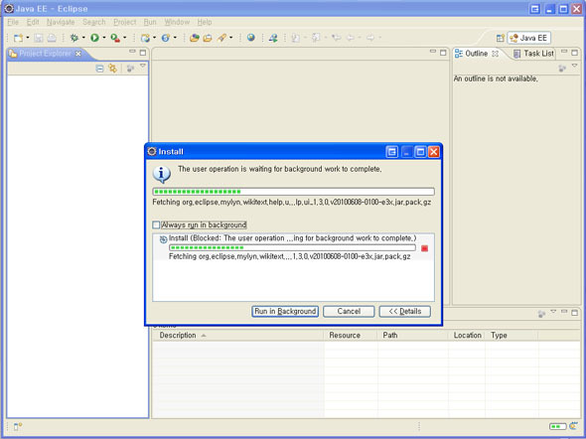
Task: Click the Previous Annotation toolbar icon
Action: [x=316, y=38]
